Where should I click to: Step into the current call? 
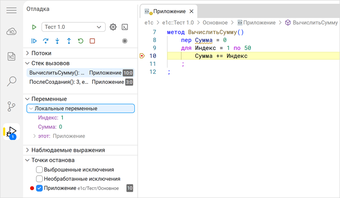[x=57, y=41]
